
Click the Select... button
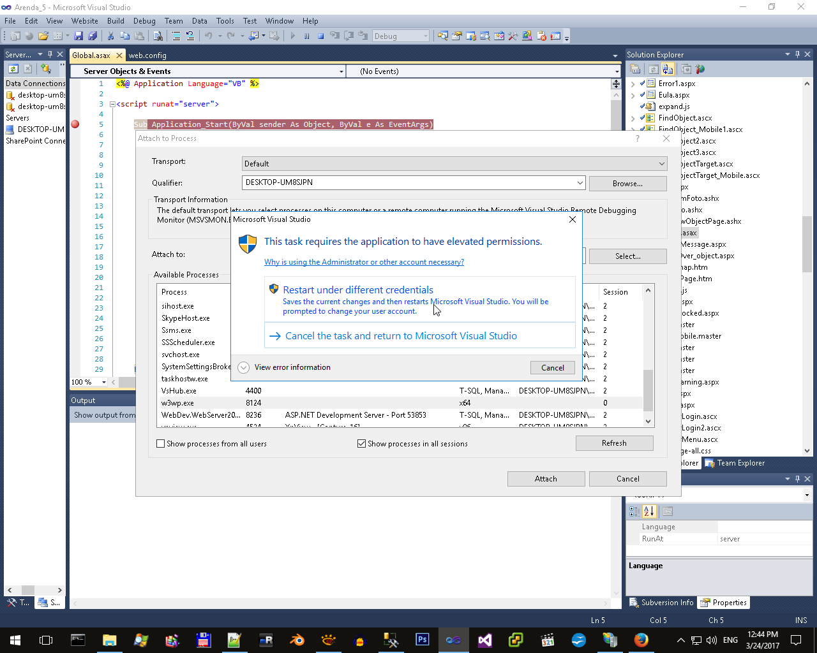tap(627, 256)
